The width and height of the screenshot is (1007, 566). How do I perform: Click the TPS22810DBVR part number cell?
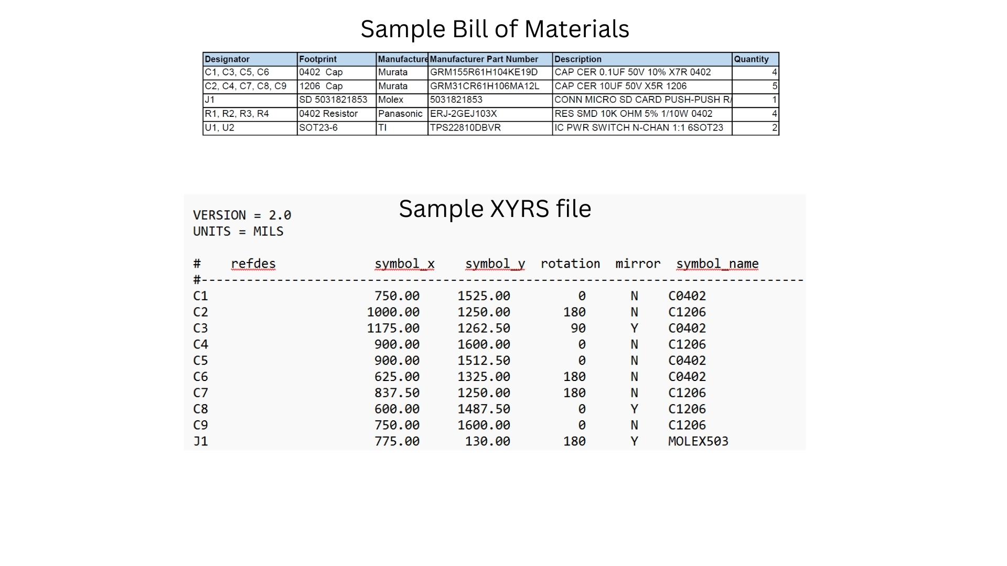(465, 127)
